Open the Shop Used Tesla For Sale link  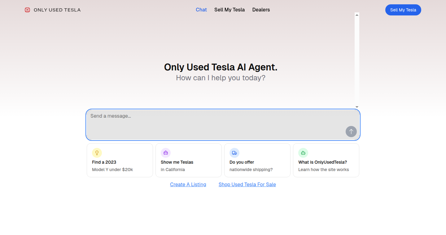coord(247,184)
